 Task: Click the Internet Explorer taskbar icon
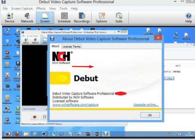(35, 134)
